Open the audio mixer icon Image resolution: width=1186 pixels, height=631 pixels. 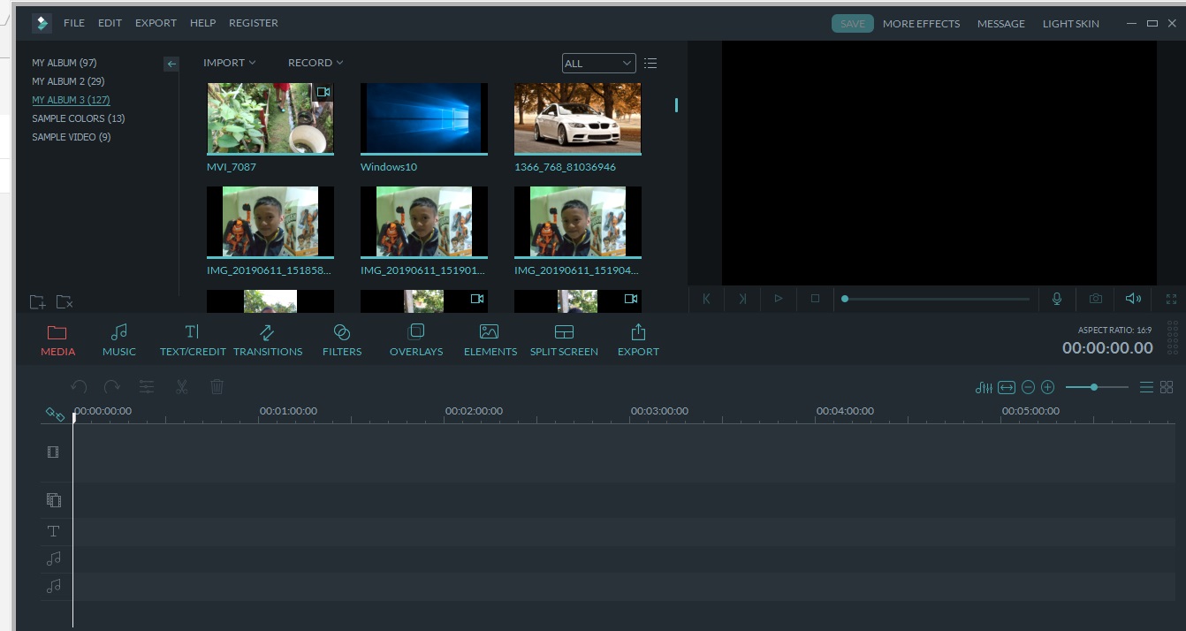[984, 387]
